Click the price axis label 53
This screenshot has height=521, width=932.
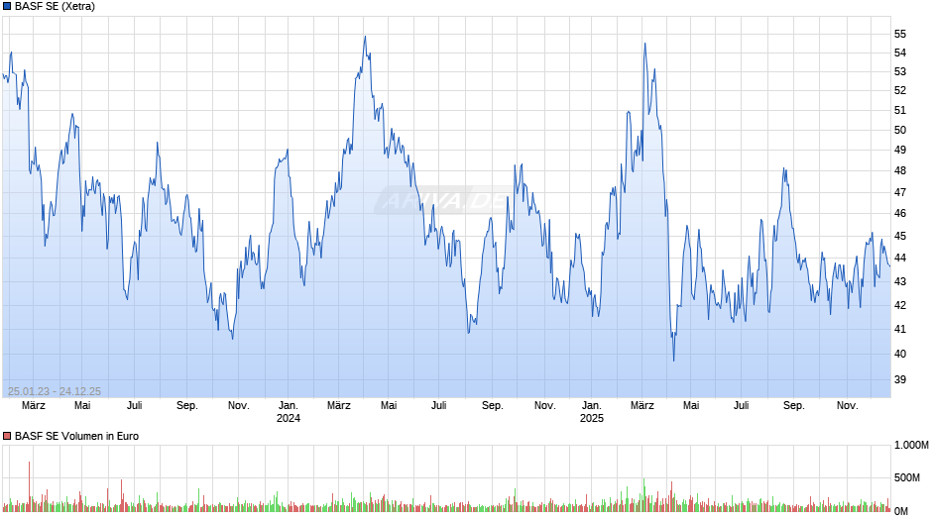pyautogui.click(x=900, y=72)
